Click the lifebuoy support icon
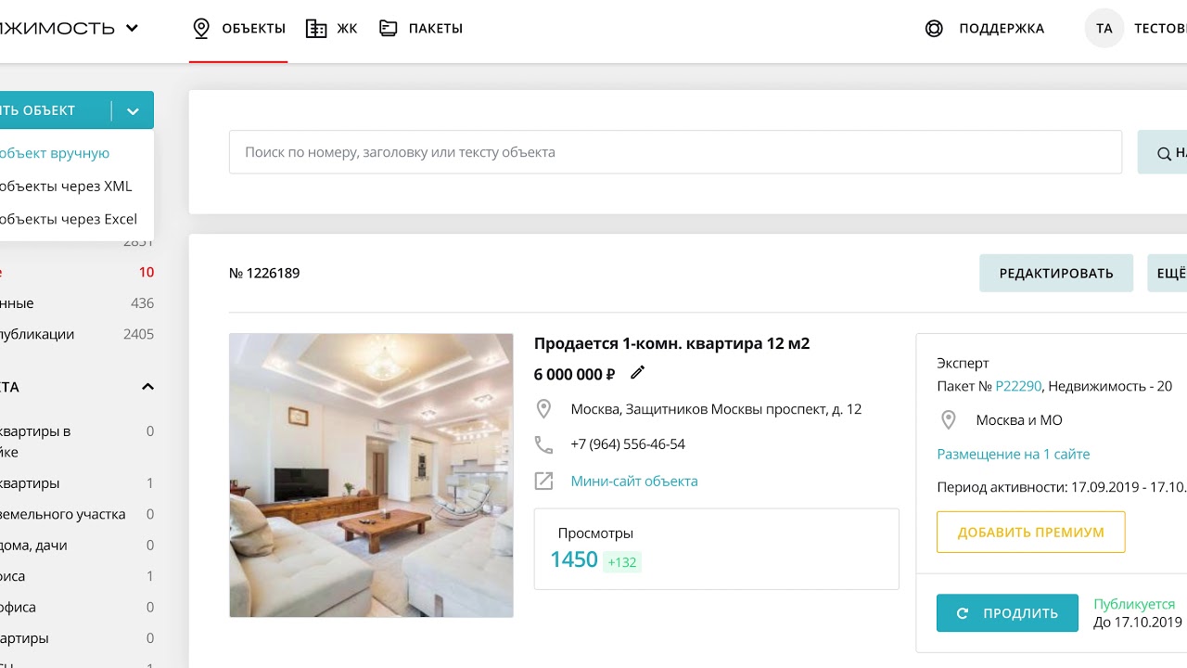 (x=934, y=29)
